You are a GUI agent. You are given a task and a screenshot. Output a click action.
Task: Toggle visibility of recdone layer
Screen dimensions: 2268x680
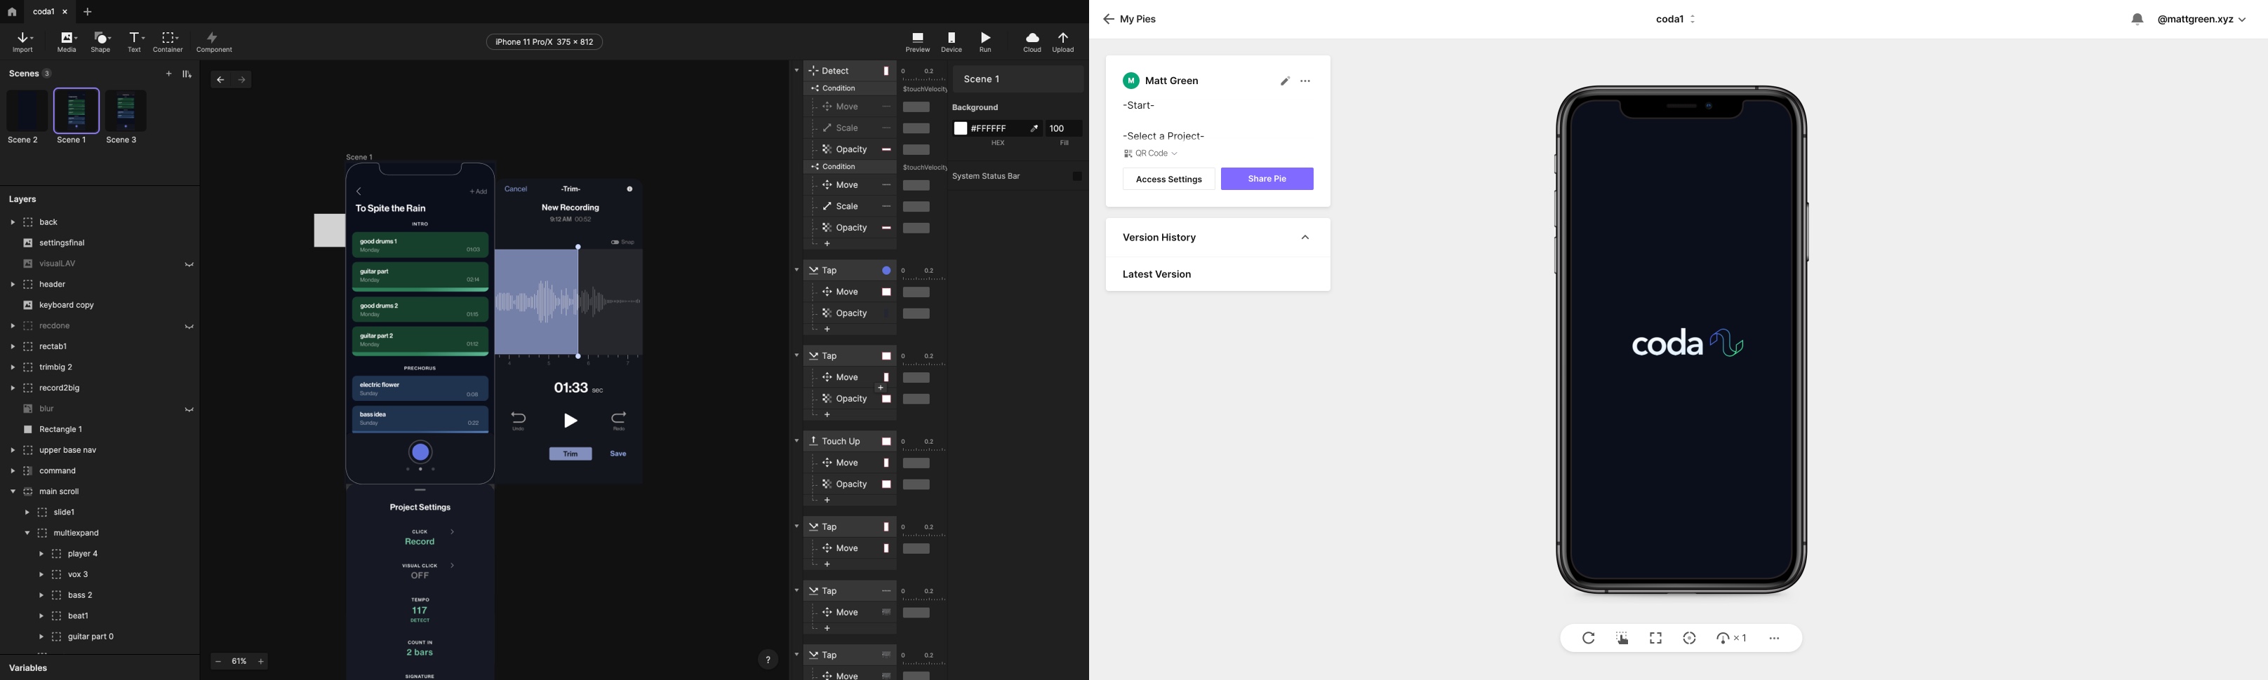[x=189, y=327]
